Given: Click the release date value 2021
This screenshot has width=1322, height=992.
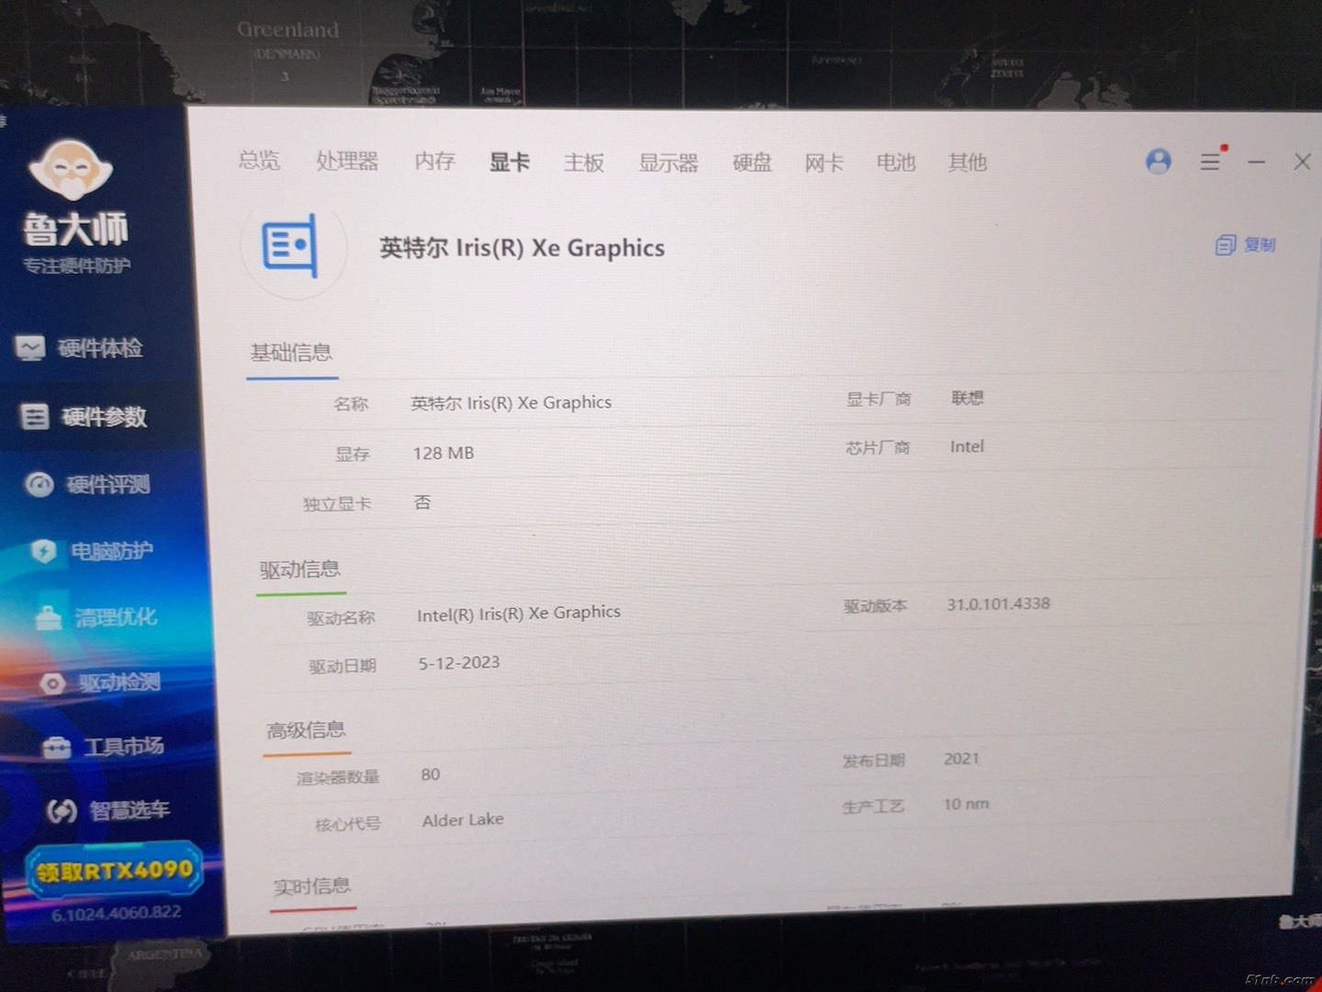Looking at the screenshot, I should [961, 759].
